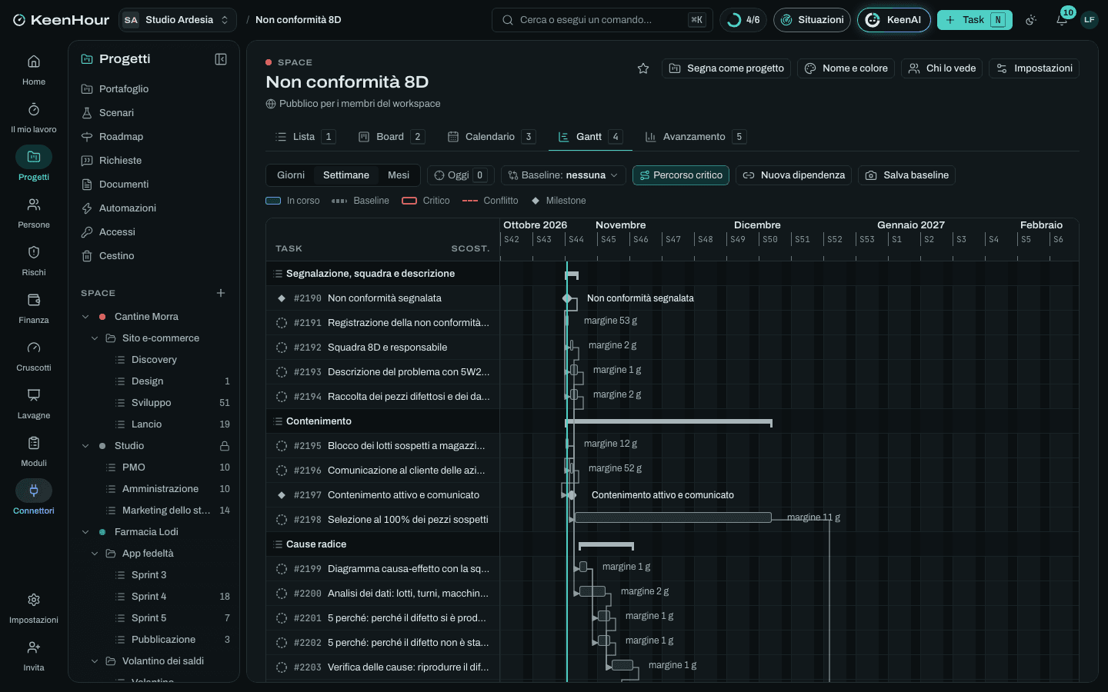Open Sviluppo list in tree
Viewport: 1108px width, 692px height.
coord(152,403)
